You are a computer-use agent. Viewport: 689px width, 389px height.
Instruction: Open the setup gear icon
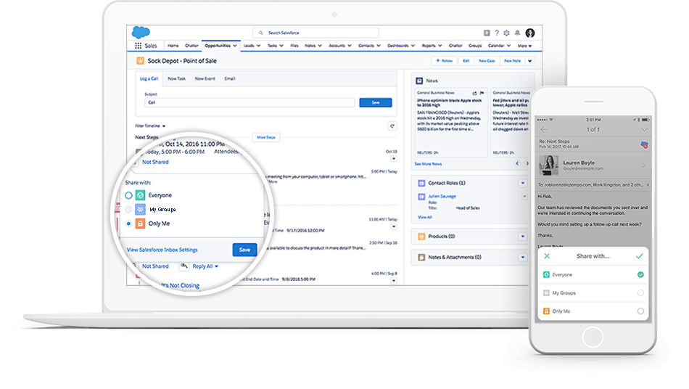[507, 33]
